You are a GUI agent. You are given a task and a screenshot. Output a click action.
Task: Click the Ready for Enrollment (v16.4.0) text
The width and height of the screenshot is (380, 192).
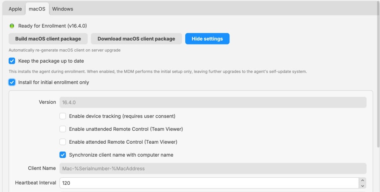(x=52, y=26)
